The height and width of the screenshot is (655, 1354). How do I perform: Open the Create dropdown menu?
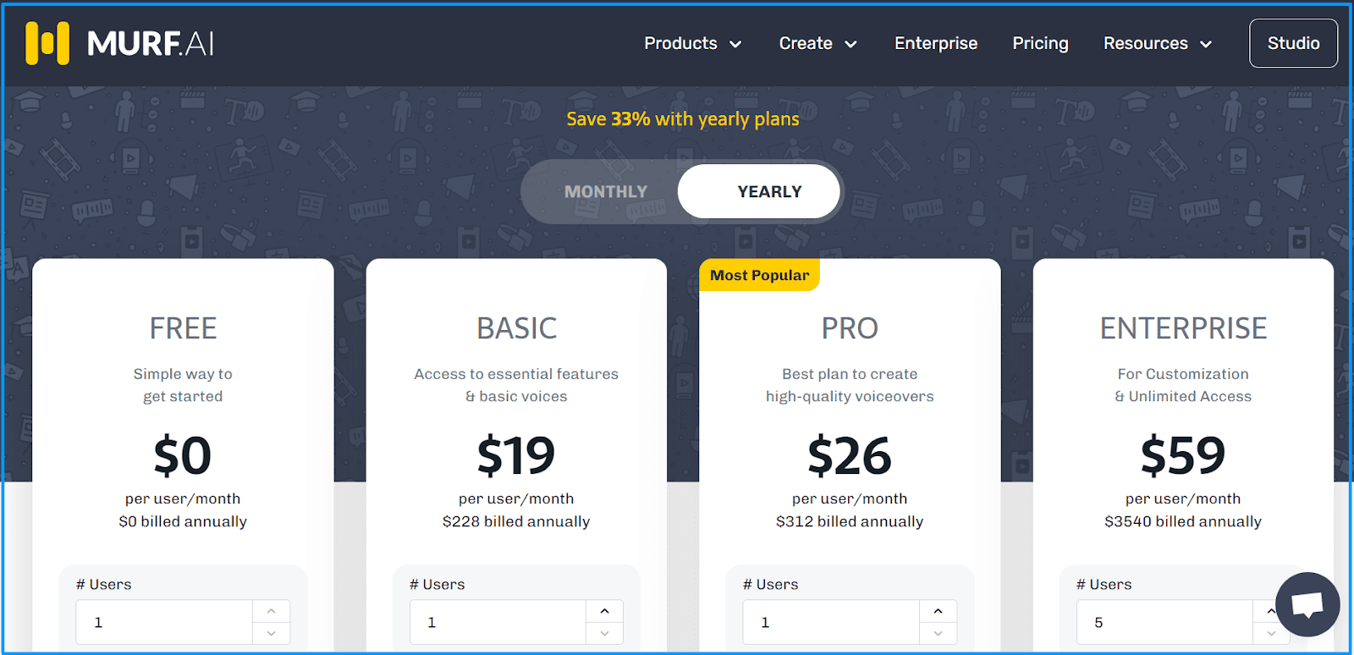coord(817,43)
